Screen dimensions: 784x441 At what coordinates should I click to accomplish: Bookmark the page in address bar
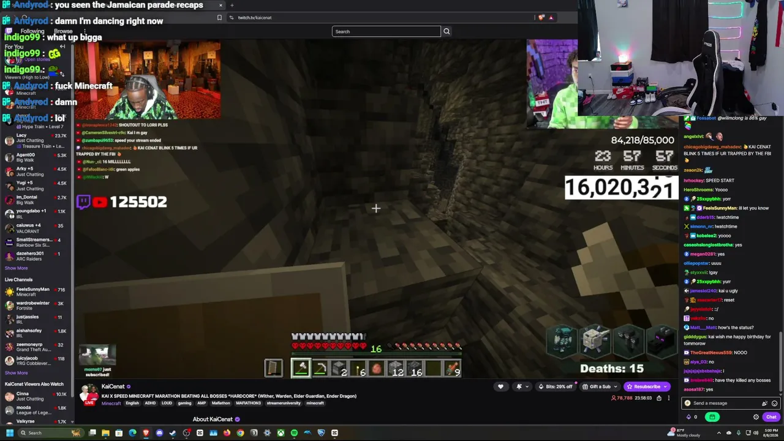219,18
